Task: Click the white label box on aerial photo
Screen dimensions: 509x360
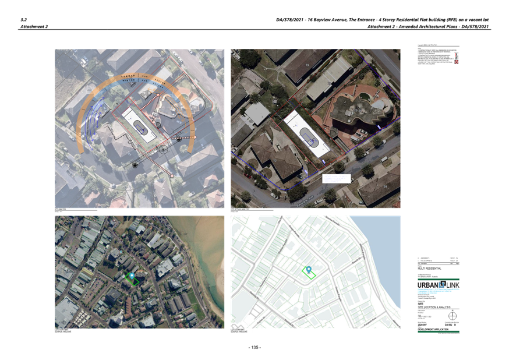Action: [336, 177]
